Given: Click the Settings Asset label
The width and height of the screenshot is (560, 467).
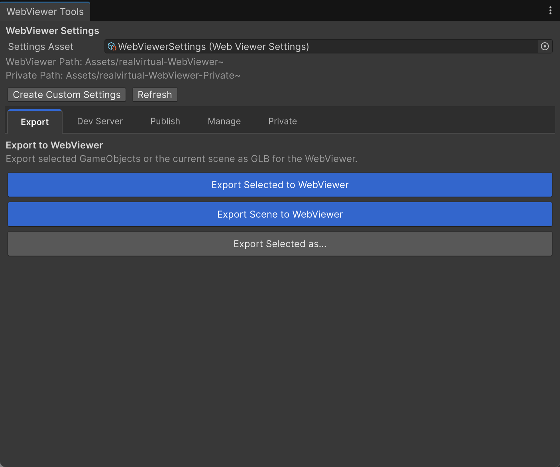Looking at the screenshot, I should point(41,47).
